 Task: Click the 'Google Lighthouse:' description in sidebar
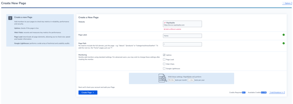(42, 43)
